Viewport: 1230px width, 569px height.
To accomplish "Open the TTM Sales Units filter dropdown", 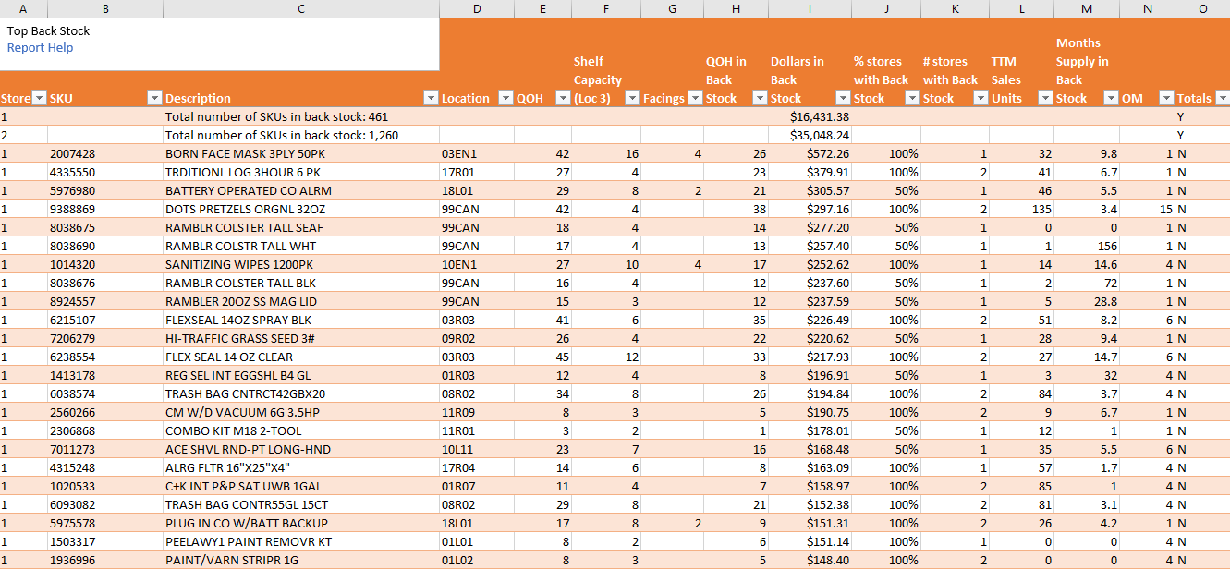I will coord(1045,98).
